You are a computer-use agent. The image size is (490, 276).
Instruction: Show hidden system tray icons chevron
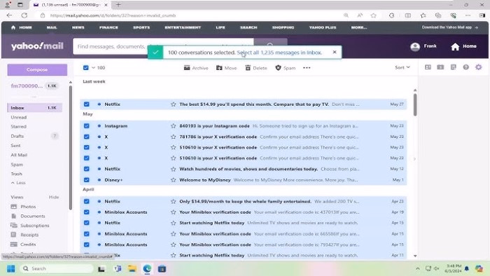pyautogui.click(x=417, y=269)
